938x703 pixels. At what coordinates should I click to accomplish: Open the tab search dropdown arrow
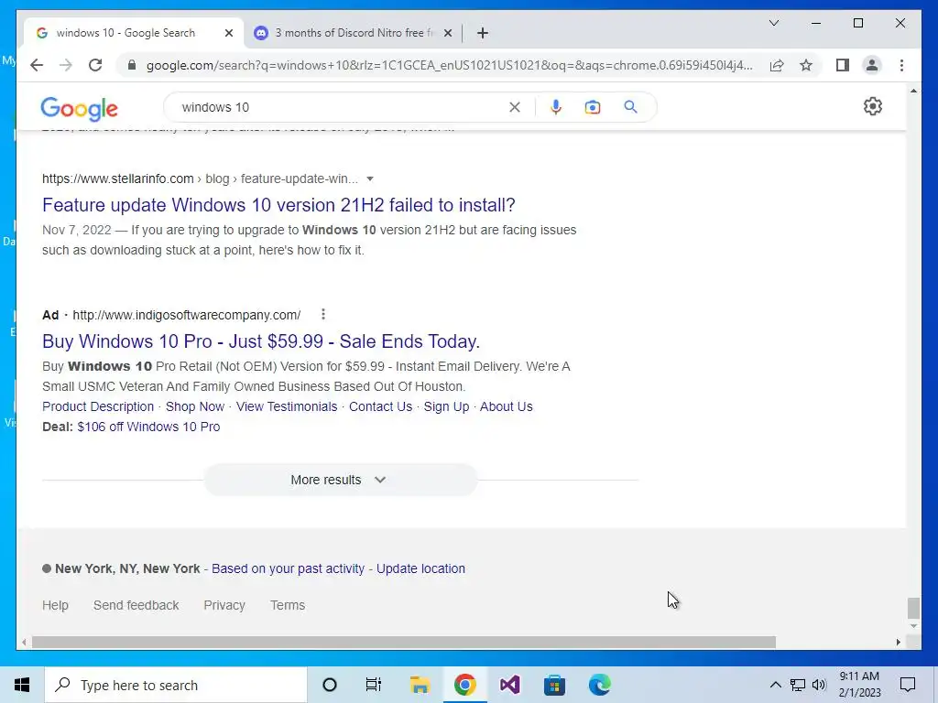(773, 23)
